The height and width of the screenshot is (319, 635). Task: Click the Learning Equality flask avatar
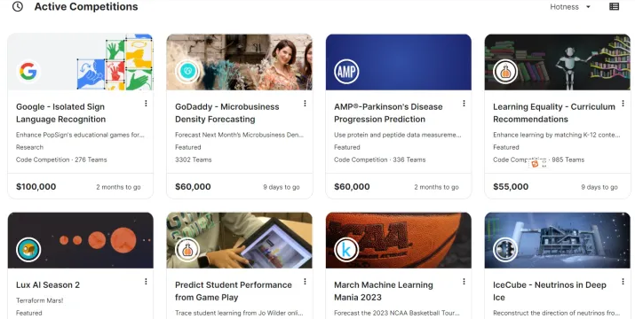pos(505,72)
